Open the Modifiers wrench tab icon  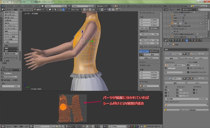tap(187, 40)
